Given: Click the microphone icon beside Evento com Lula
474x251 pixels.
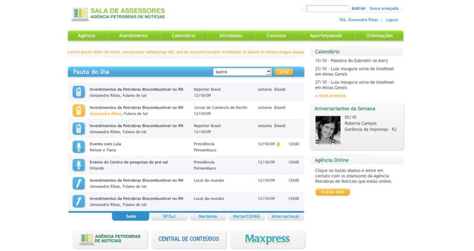Looking at the screenshot, I should pos(79,147).
